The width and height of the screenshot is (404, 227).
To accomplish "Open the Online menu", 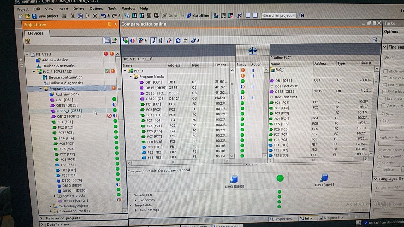I will (x=79, y=9).
